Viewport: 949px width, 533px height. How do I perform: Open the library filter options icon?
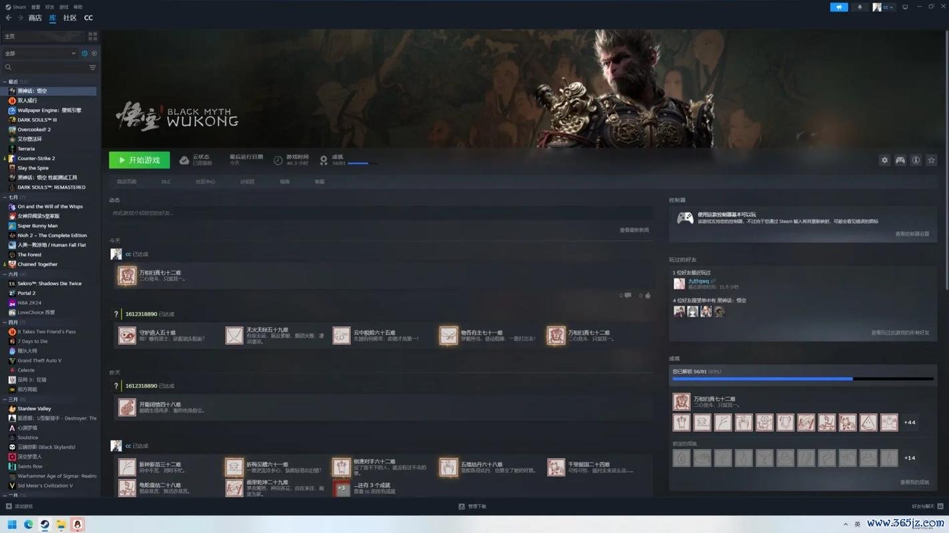pos(93,67)
